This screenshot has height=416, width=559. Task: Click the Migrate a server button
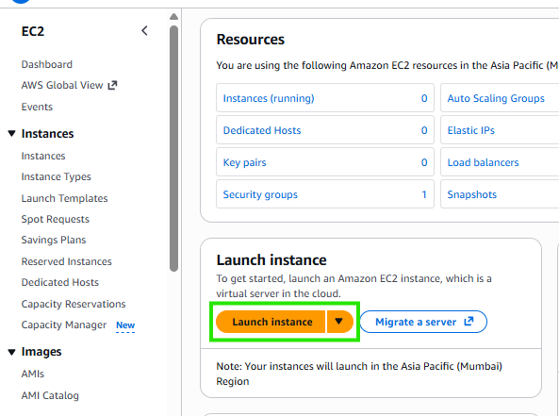(x=423, y=322)
